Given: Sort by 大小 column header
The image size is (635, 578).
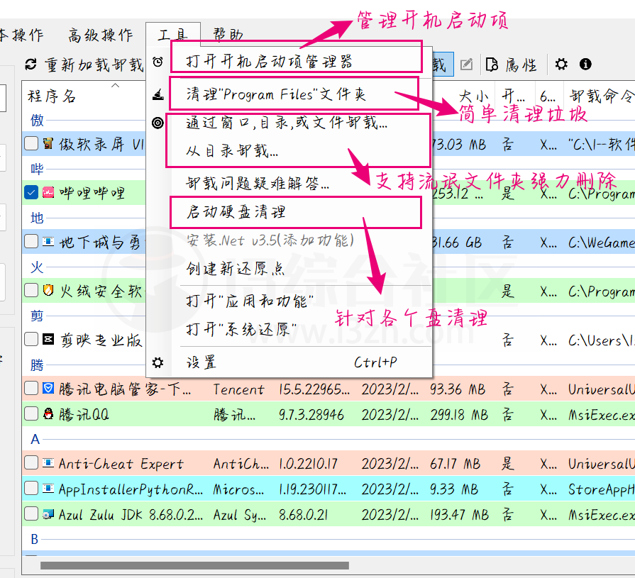Looking at the screenshot, I should coord(474,96).
